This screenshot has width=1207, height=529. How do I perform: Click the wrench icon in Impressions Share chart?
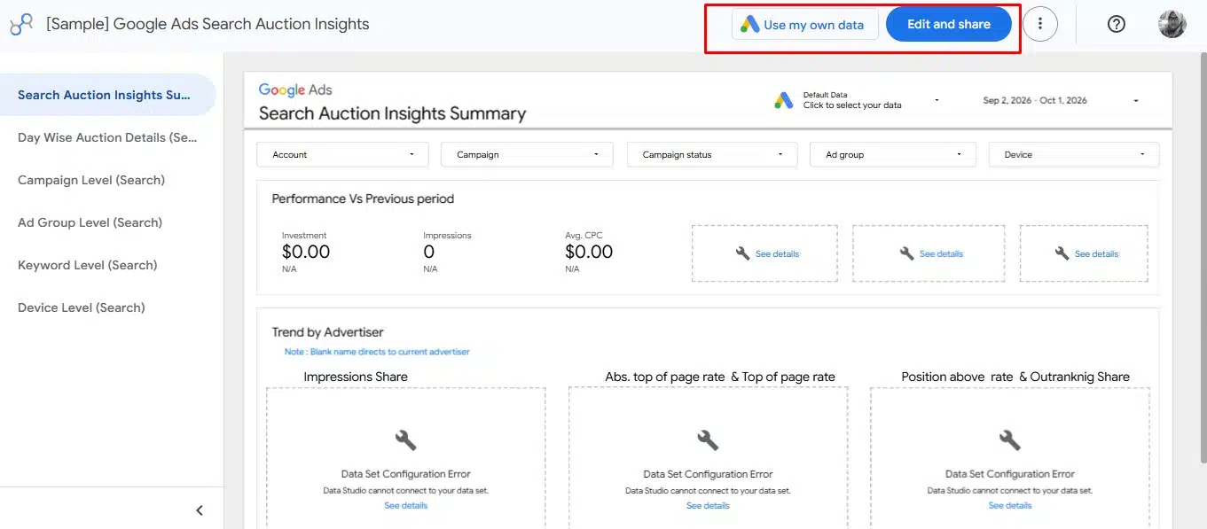coord(405,440)
